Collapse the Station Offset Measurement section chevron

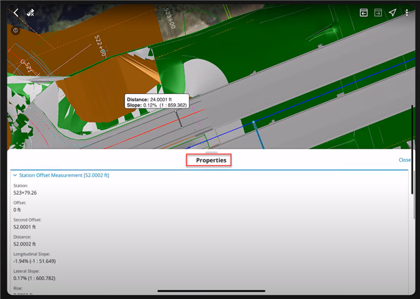tap(15, 175)
